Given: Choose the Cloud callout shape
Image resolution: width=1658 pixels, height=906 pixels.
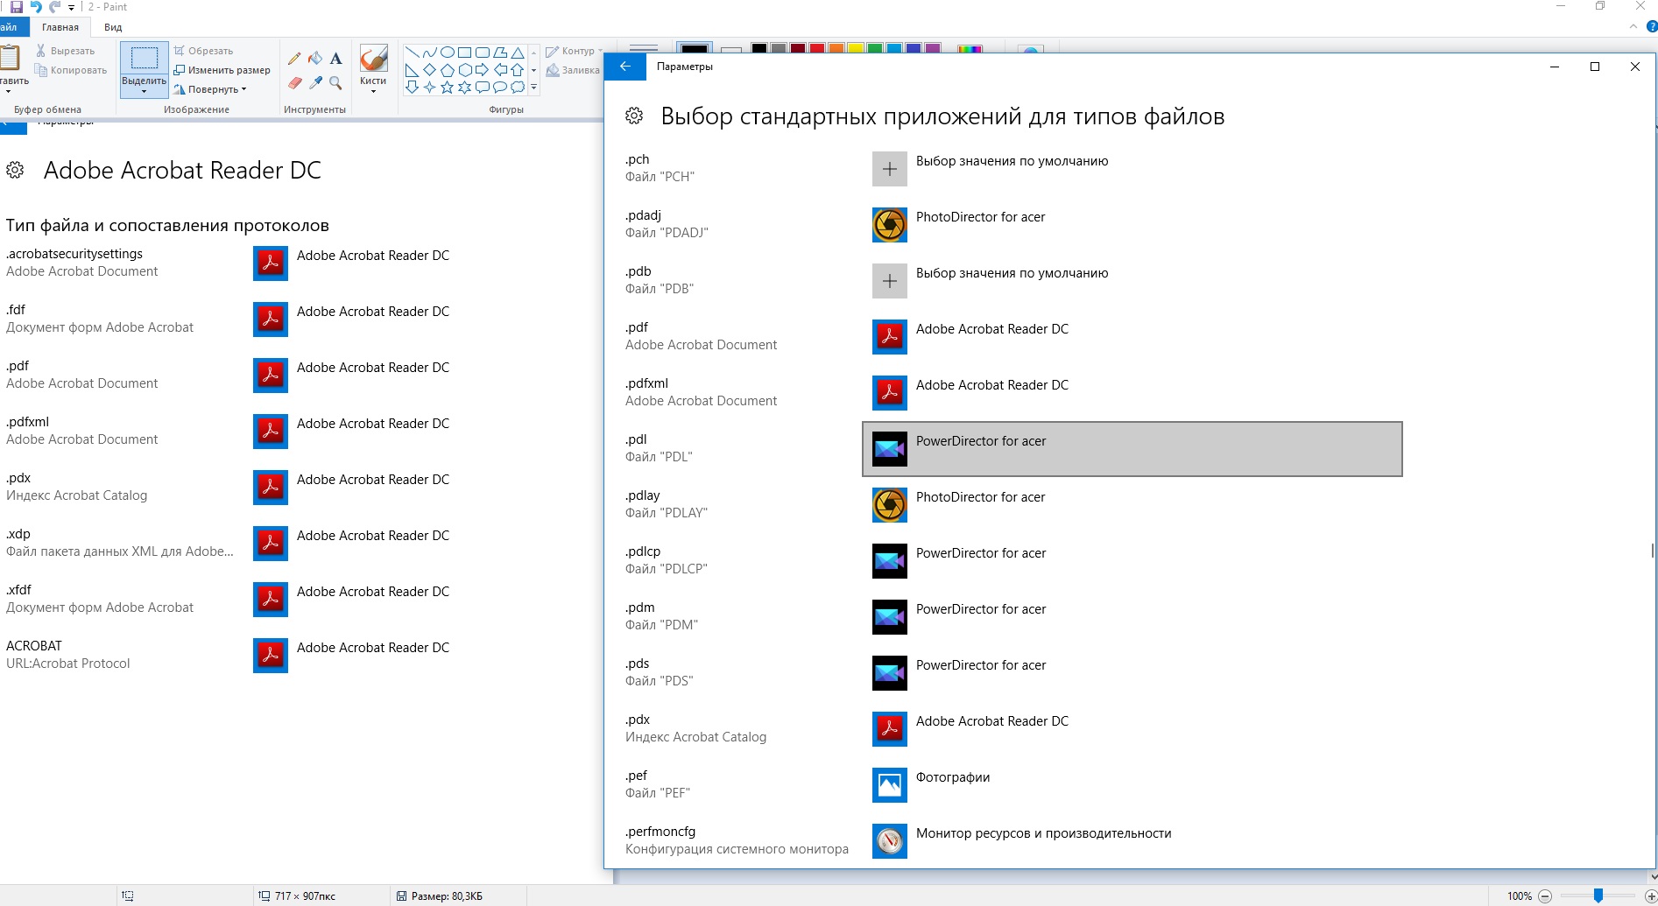Looking at the screenshot, I should click(518, 87).
